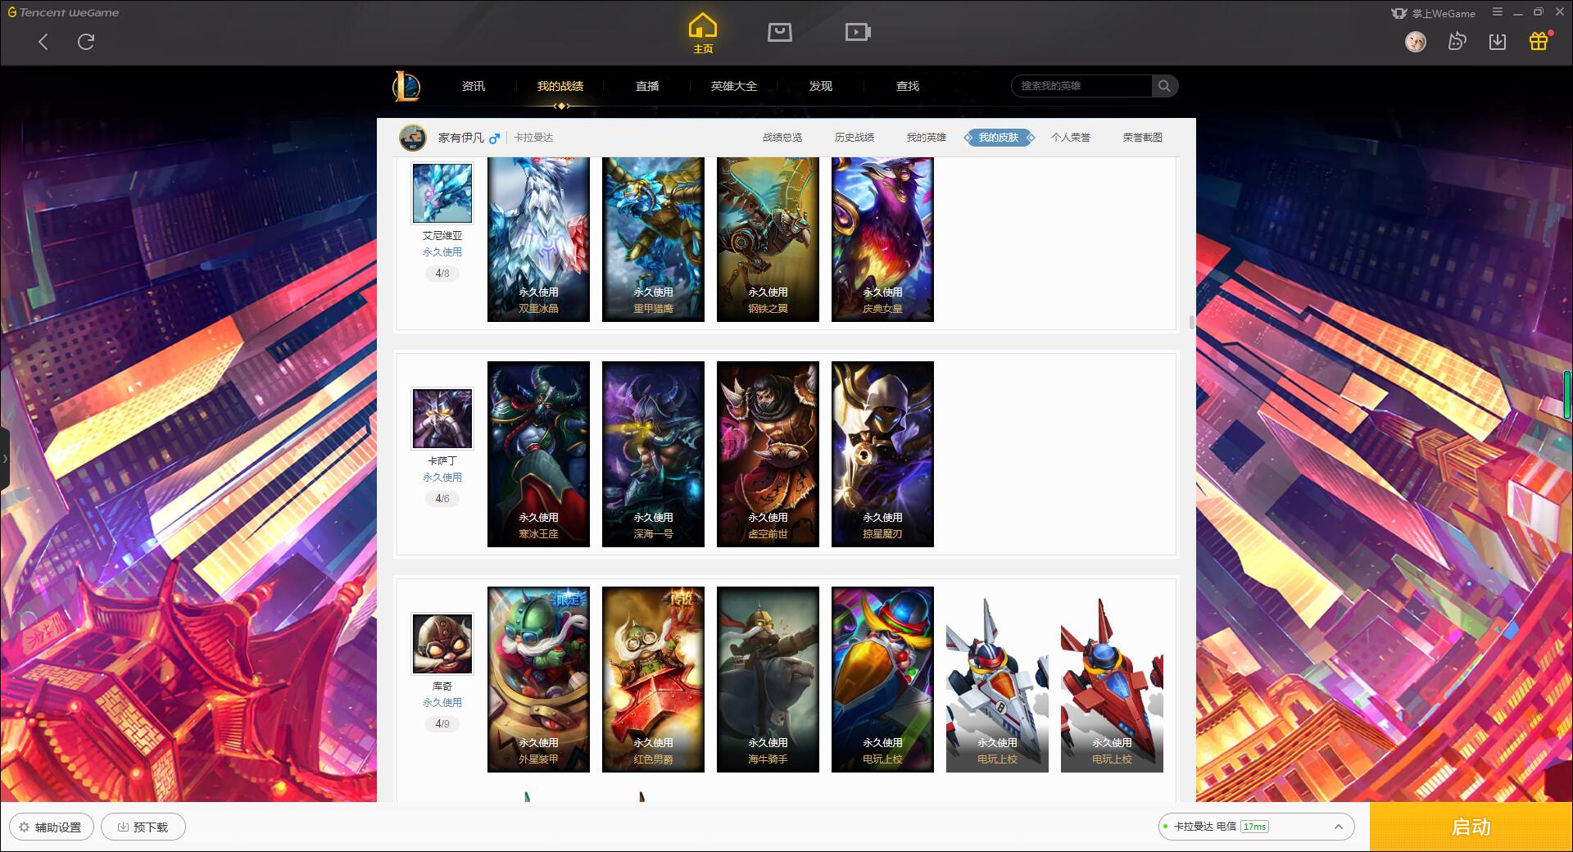
Task: Click the summoner profile avatar
Action: pyautogui.click(x=413, y=138)
